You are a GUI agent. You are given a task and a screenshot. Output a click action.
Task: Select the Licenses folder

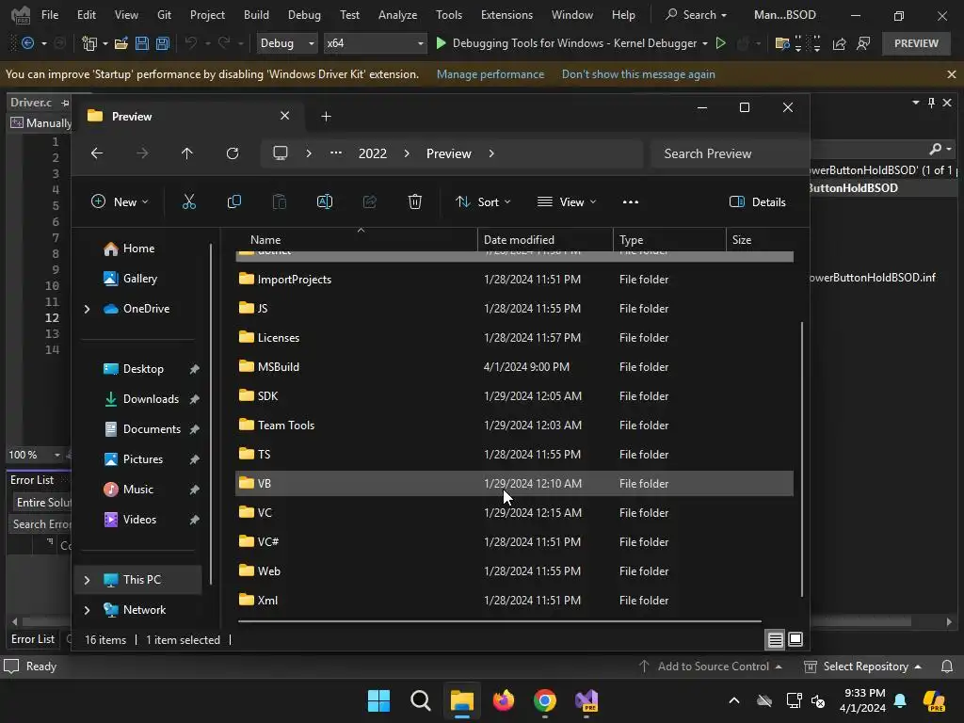514,338
